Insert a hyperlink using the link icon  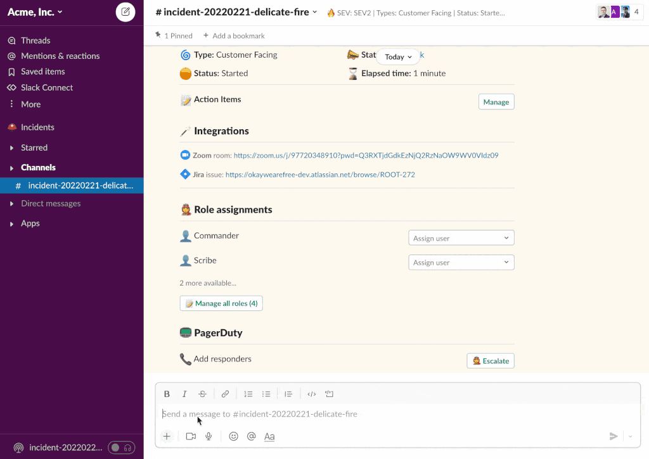tap(225, 393)
